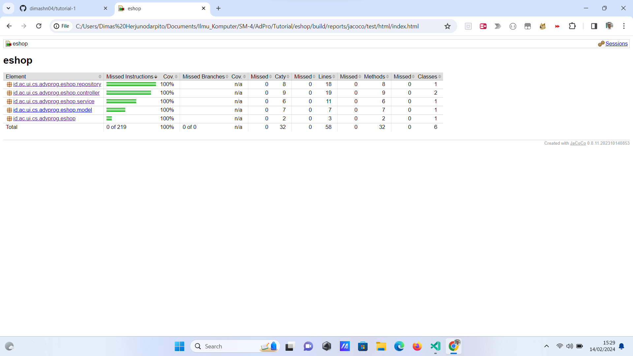Open Chrome three-dot menu

coord(624,26)
